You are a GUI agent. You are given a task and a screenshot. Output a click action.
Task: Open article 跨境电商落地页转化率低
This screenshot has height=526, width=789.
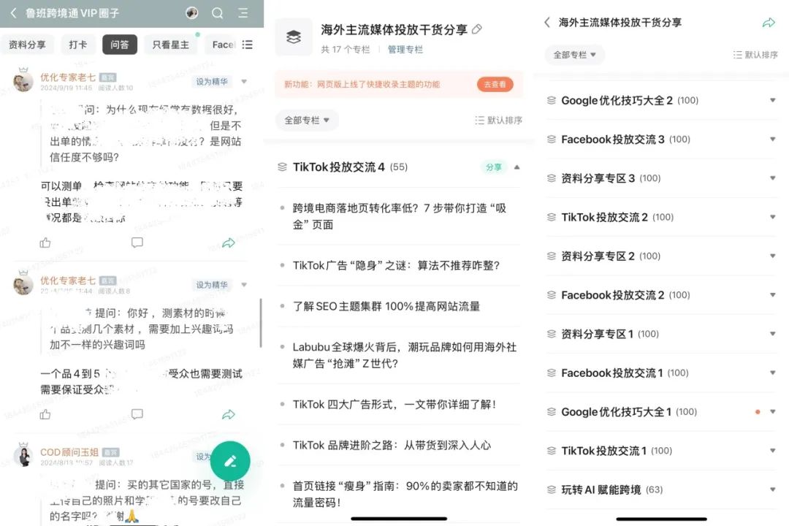pyautogui.click(x=400, y=216)
